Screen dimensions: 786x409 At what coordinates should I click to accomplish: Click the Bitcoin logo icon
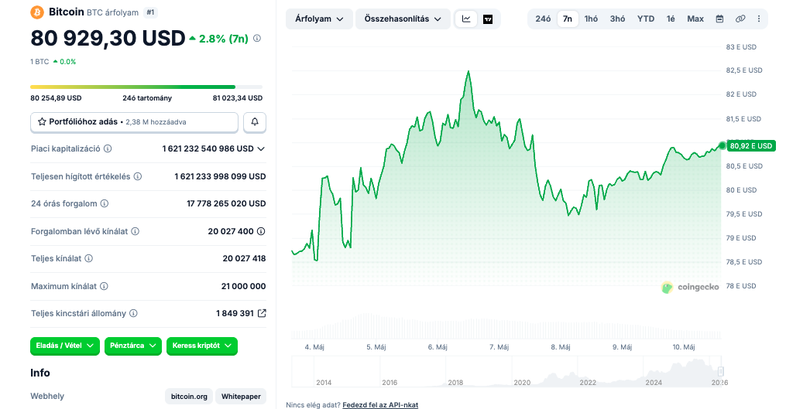(37, 12)
